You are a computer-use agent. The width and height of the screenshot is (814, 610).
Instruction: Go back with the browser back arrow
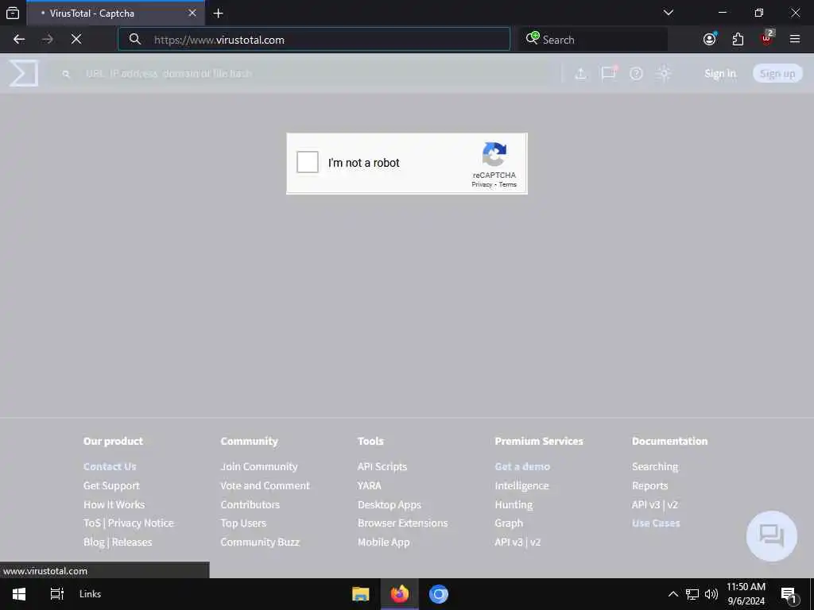pyautogui.click(x=19, y=40)
